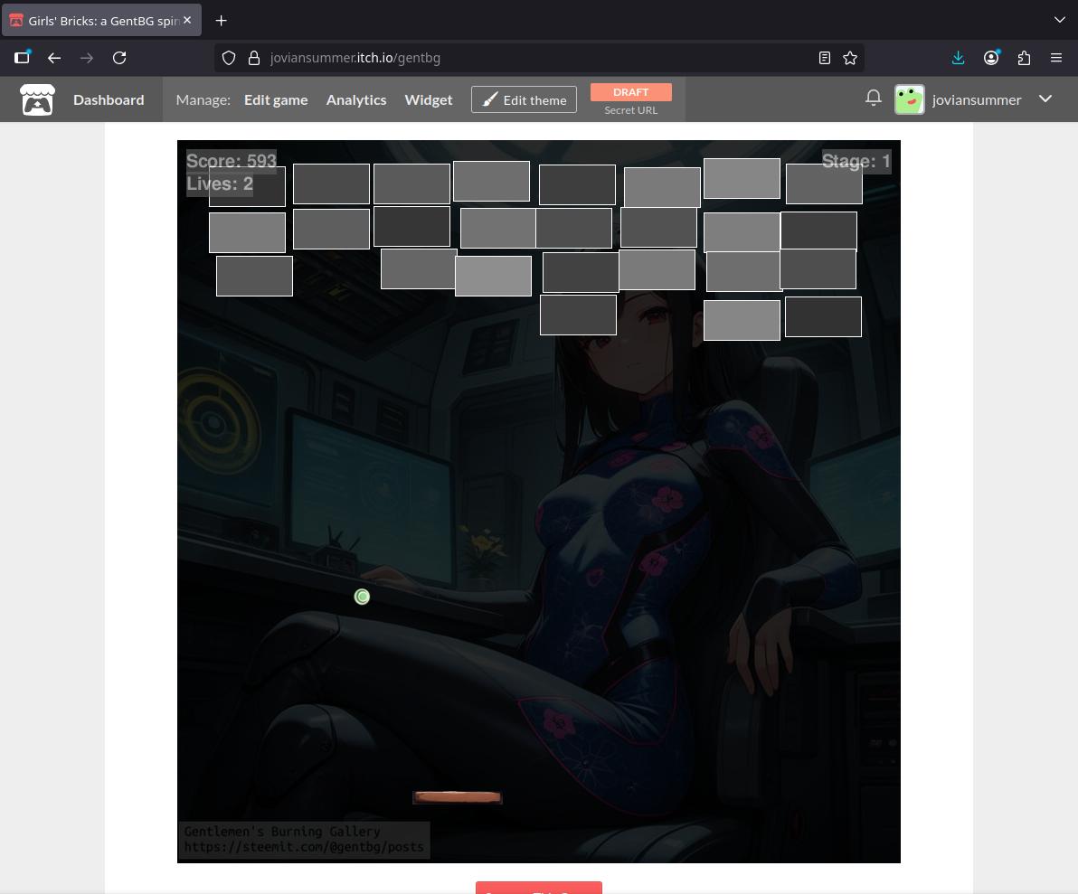This screenshot has height=894, width=1078.
Task: Click the Firefox account icon
Action: point(991,57)
